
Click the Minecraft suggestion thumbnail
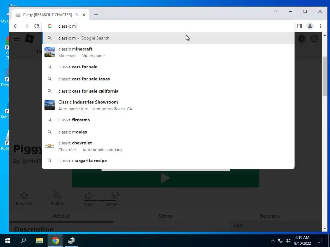point(50,52)
